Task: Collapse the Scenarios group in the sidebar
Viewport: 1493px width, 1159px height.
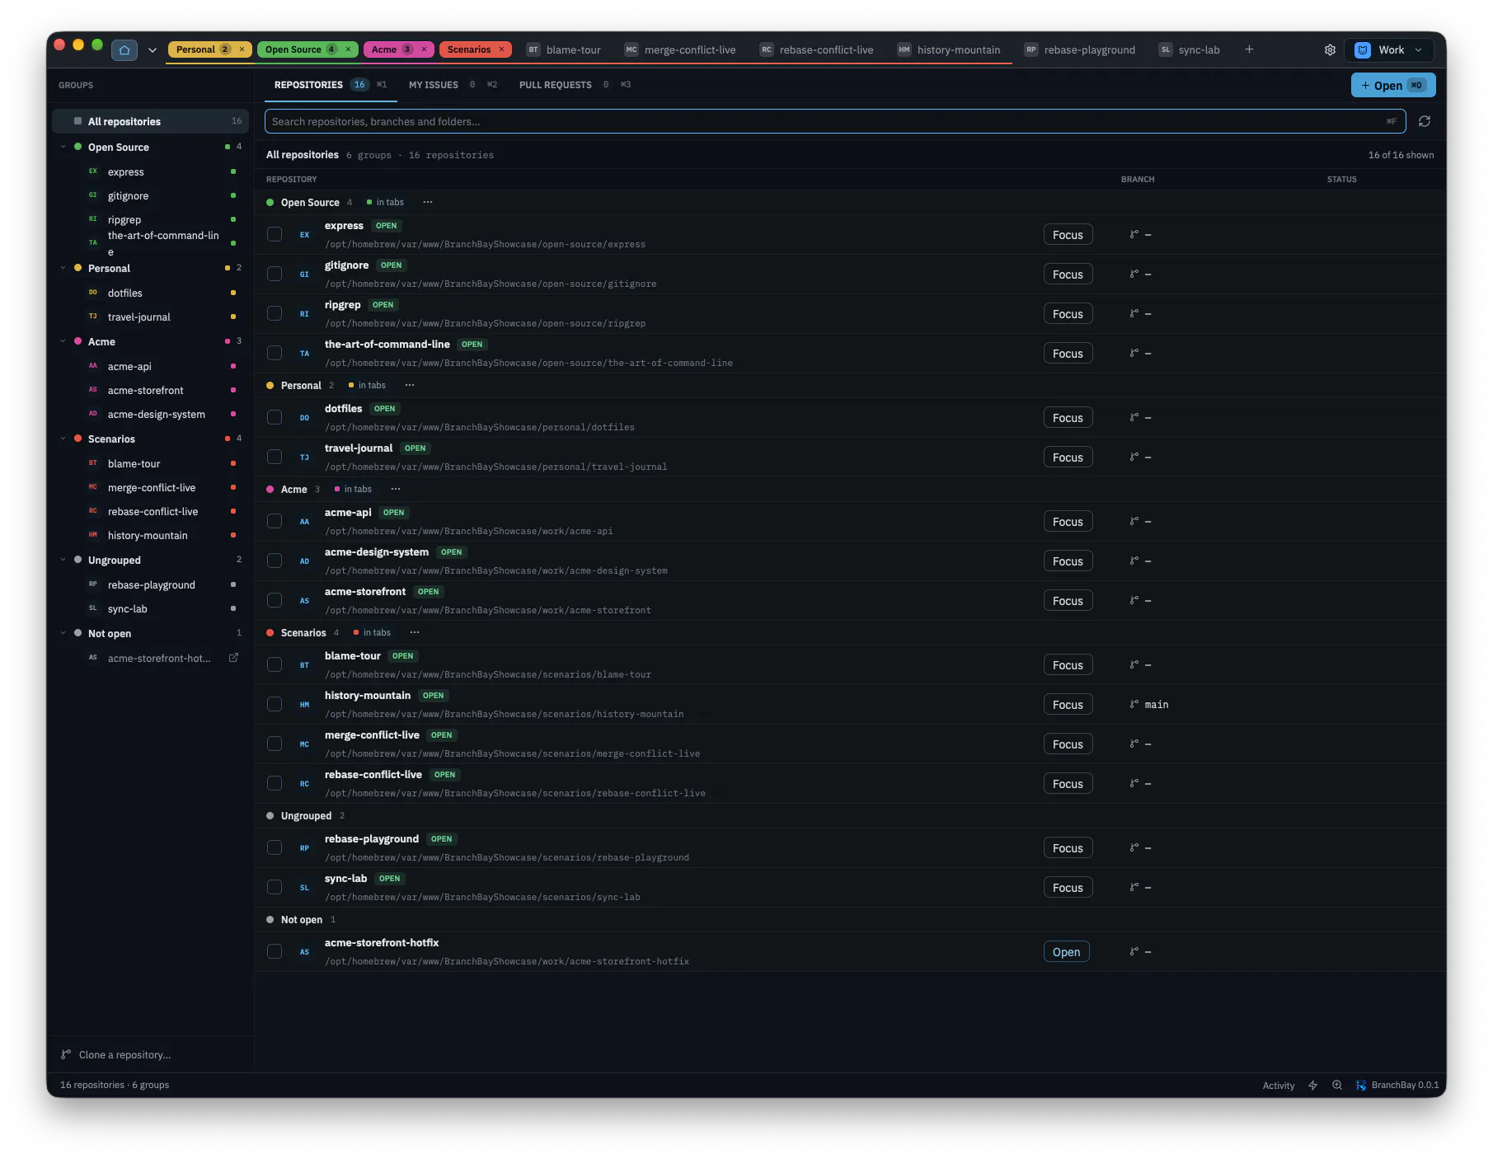Action: 63,439
